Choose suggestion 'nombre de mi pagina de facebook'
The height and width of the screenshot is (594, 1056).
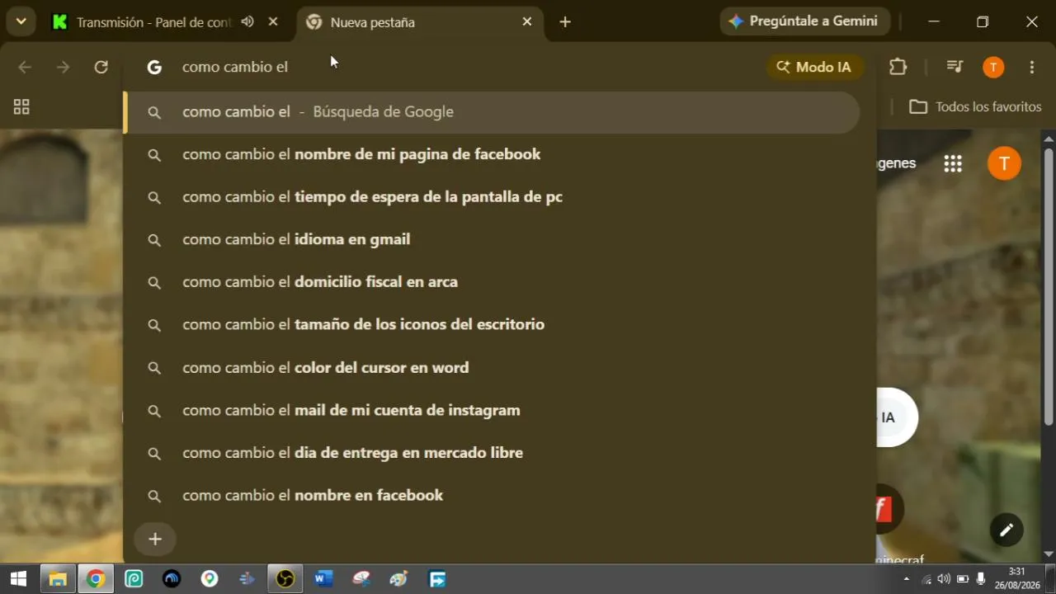[492, 154]
